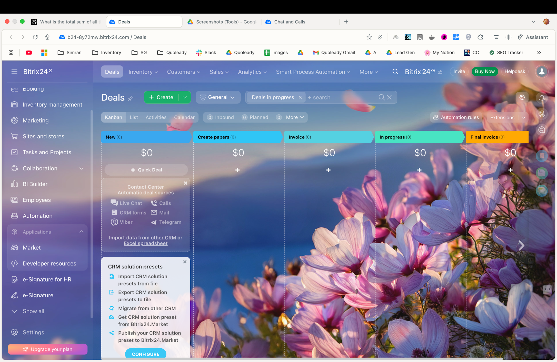Switch to the List view tab
The image size is (557, 362).
point(134,117)
